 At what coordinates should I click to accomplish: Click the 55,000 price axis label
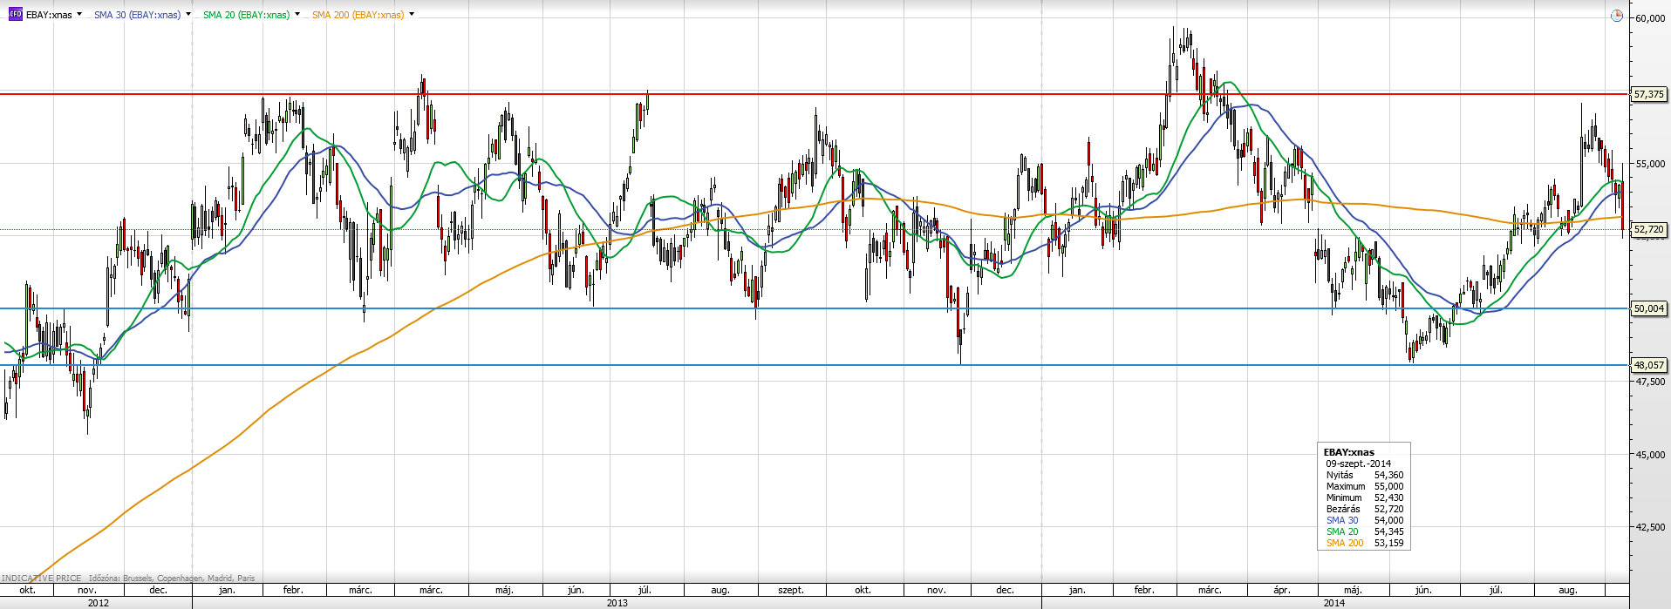(x=1649, y=164)
